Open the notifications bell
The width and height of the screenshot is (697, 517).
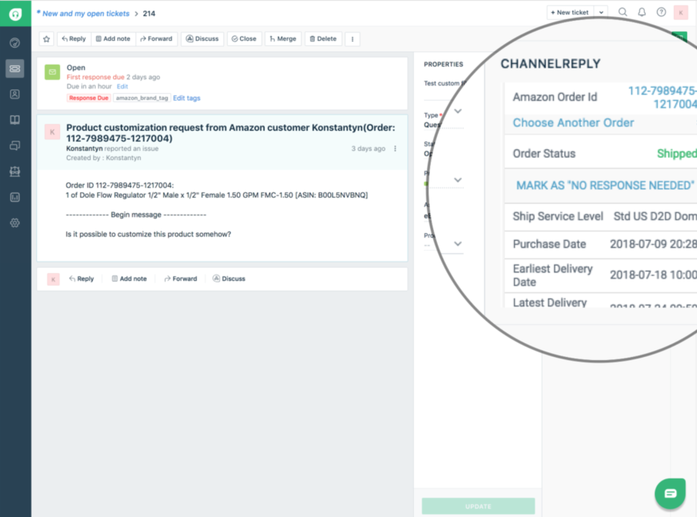pyautogui.click(x=642, y=12)
